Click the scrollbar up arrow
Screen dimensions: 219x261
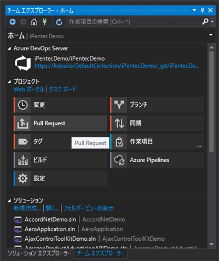click(211, 48)
